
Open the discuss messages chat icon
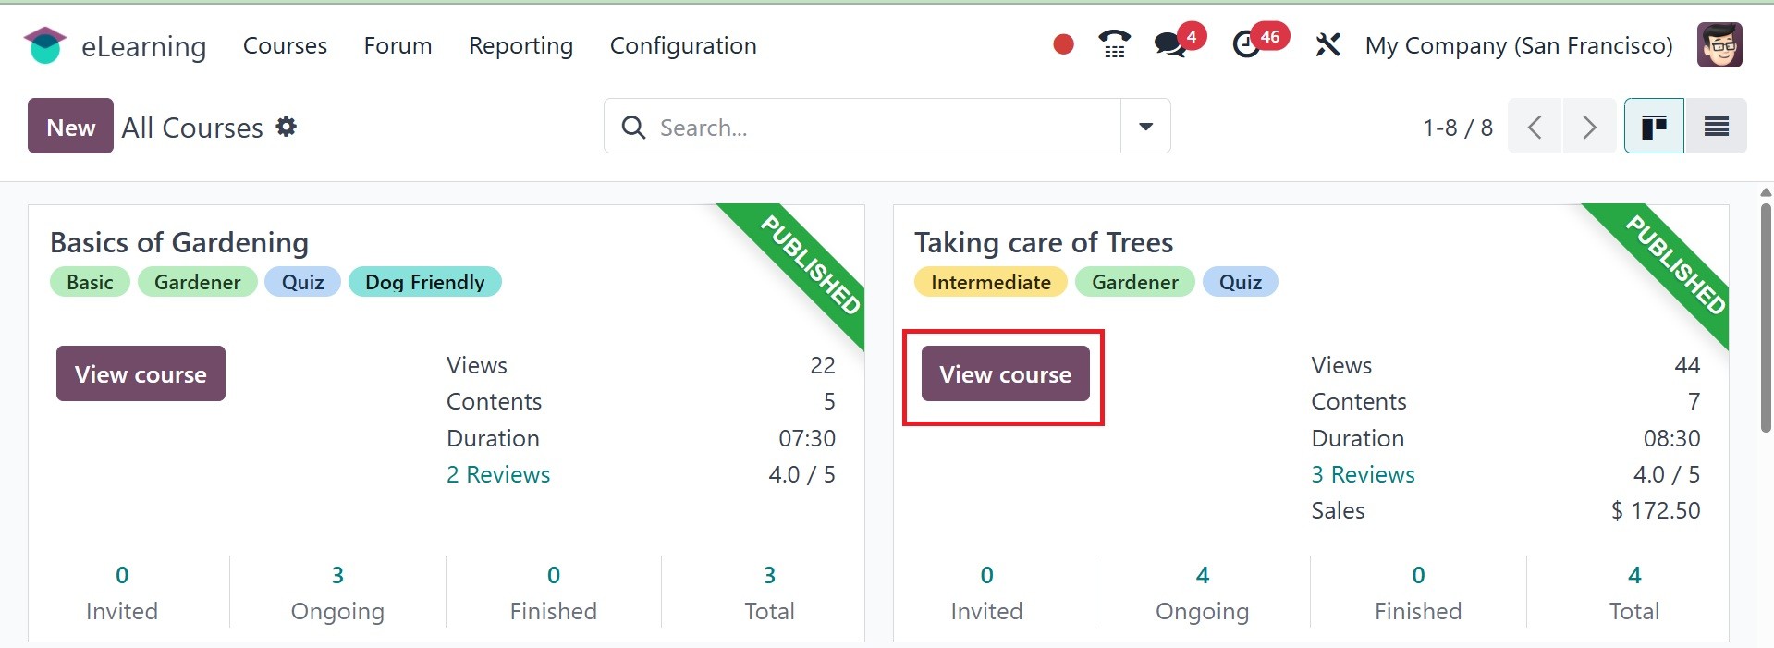coord(1169,44)
